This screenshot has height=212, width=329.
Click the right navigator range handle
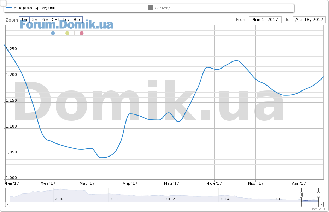(318, 195)
